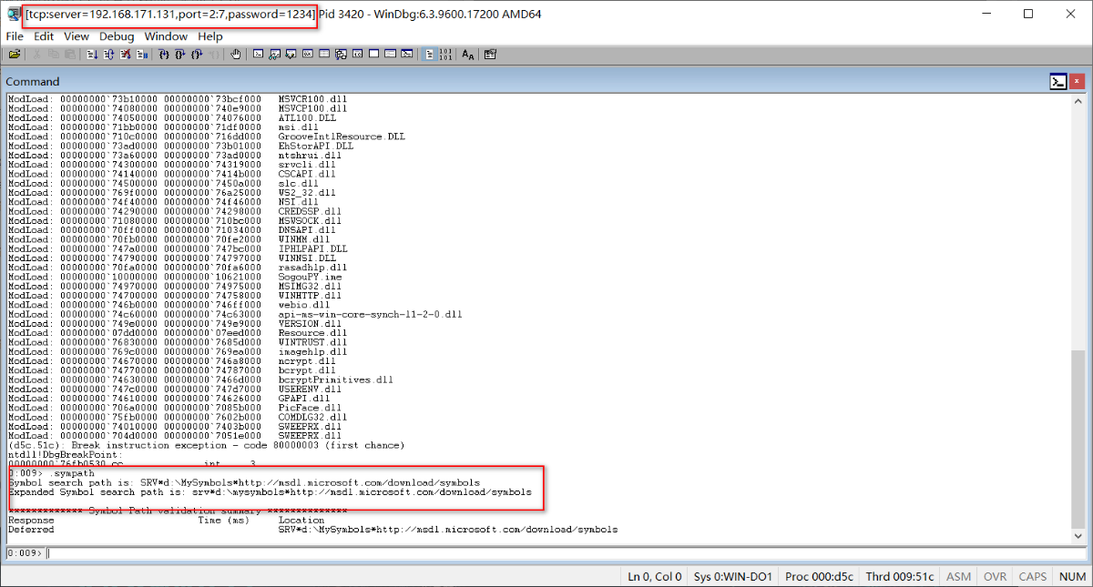Click the Font (AA) toolbar icon
Screen dimensions: 1093x587
click(467, 55)
